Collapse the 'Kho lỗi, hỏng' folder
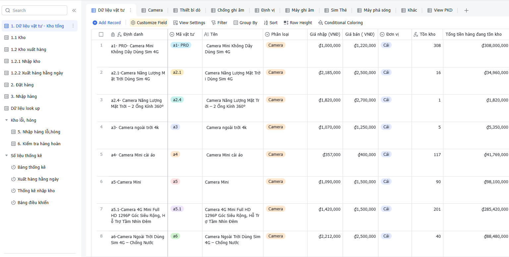 click(x=6, y=120)
